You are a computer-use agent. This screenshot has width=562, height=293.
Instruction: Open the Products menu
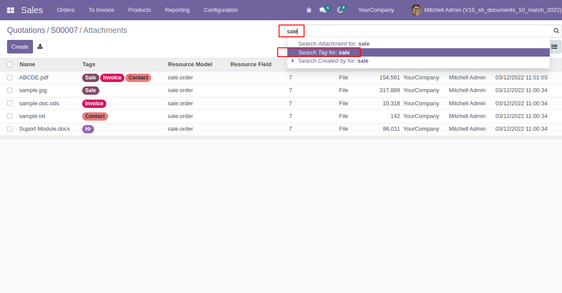(140, 10)
